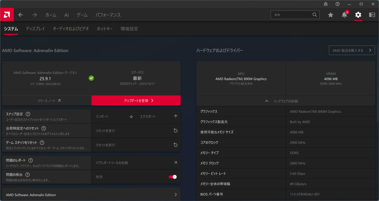Click the エクスポート label

click(x=148, y=116)
